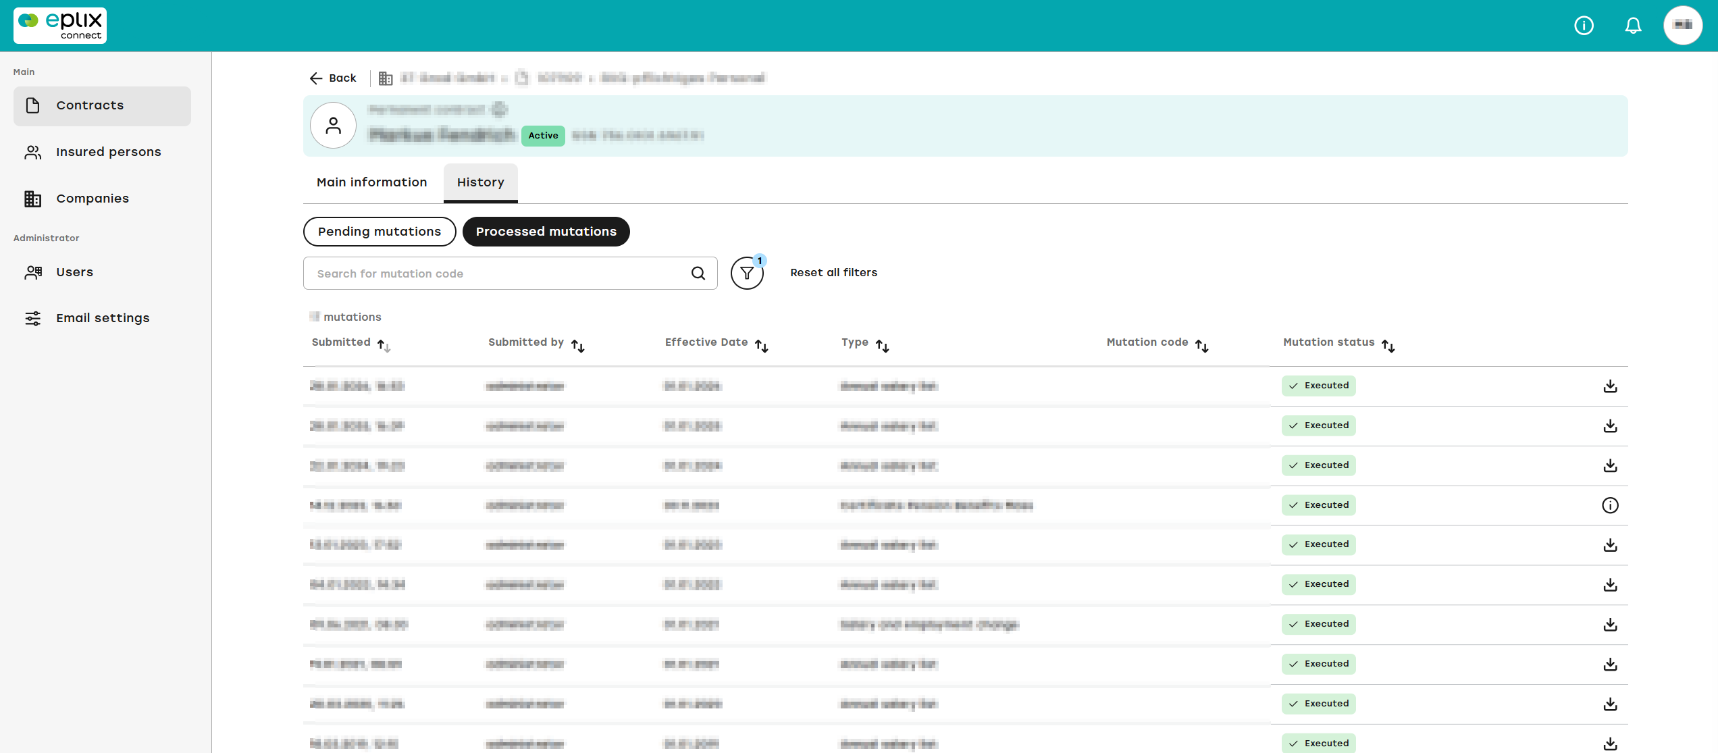Open Companies section

point(102,199)
